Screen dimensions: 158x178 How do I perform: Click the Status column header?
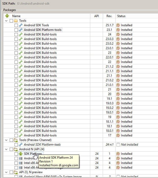tap(137, 16)
